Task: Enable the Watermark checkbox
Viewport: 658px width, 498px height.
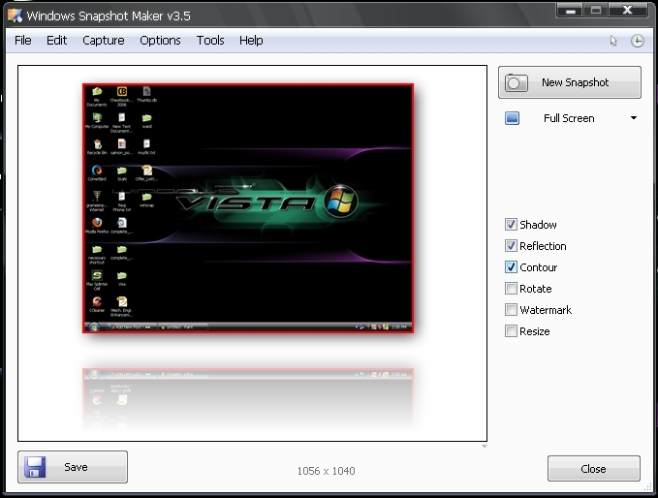Action: [511, 310]
